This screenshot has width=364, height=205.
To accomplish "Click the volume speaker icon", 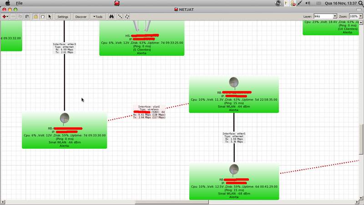I will click(x=308, y=3).
